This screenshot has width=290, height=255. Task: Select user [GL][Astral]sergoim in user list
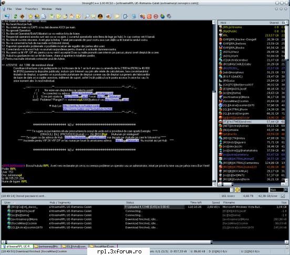(x=252, y=114)
